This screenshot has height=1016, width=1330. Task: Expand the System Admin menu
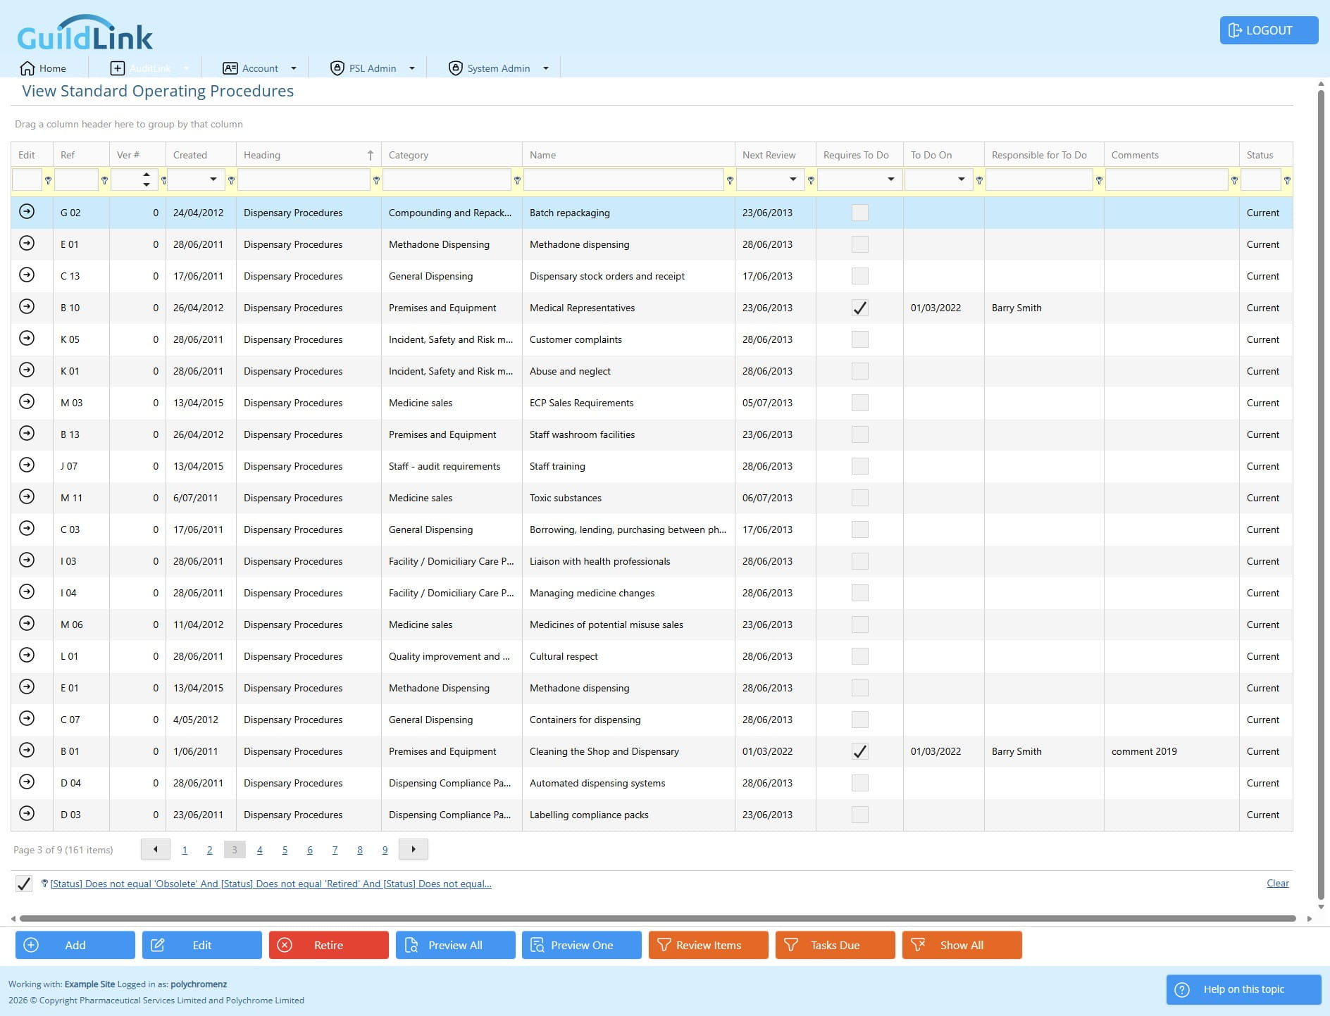[x=498, y=68]
